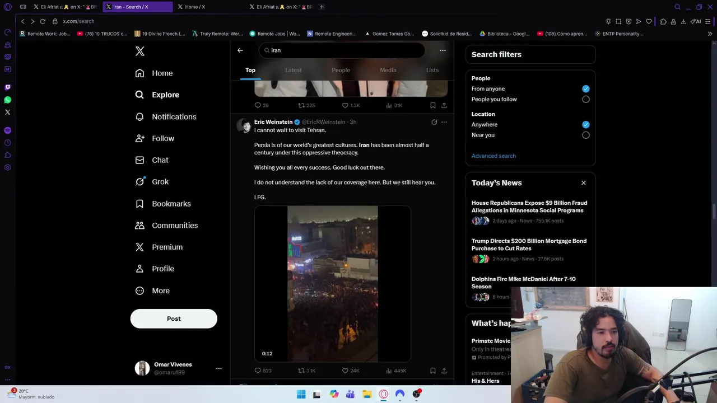717x403 pixels.
Task: Share Eric Weinstein's post
Action: pos(444,371)
